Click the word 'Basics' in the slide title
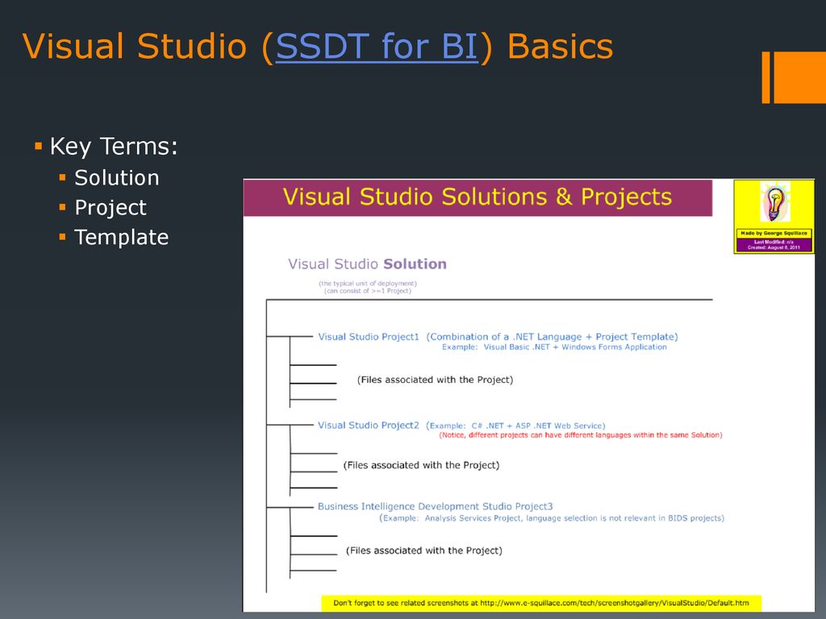Image resolution: width=826 pixels, height=619 pixels. [x=561, y=46]
